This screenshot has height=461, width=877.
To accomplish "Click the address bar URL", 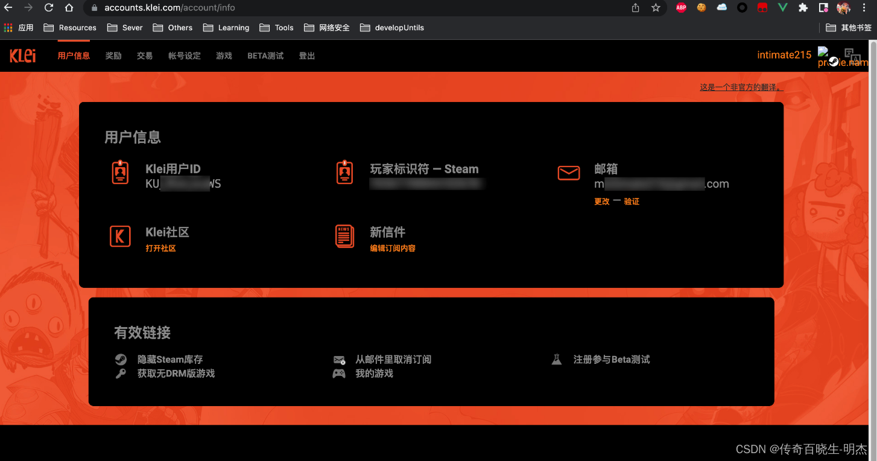I will click(x=169, y=8).
